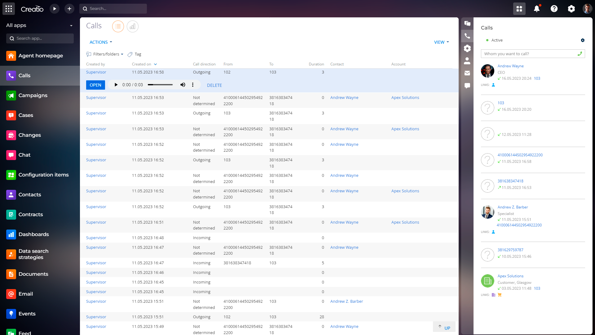Click the notifications bell icon
The width and height of the screenshot is (595, 335).
pos(537,9)
